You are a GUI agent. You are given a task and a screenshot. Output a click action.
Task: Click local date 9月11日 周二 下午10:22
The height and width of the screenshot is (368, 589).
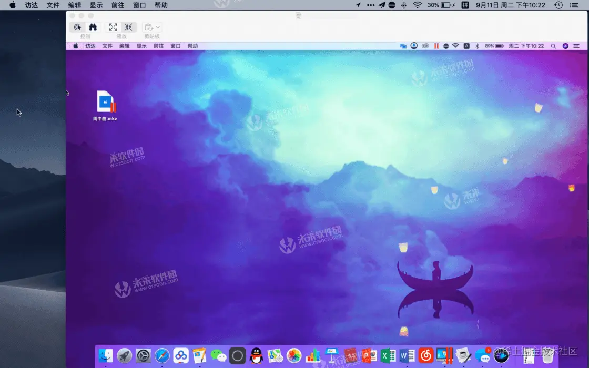511,5
